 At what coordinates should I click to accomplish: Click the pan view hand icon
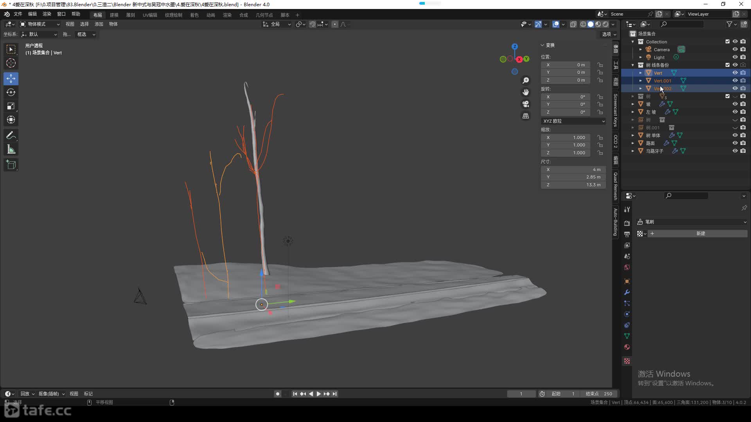526,92
